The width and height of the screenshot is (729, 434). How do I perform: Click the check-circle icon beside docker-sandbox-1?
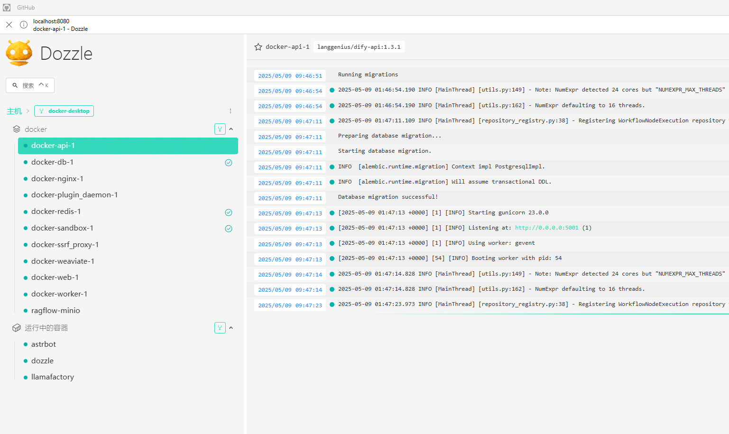(228, 229)
